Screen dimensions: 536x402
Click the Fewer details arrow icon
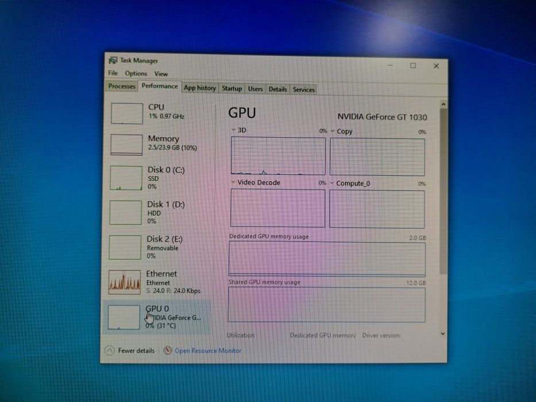tap(109, 350)
